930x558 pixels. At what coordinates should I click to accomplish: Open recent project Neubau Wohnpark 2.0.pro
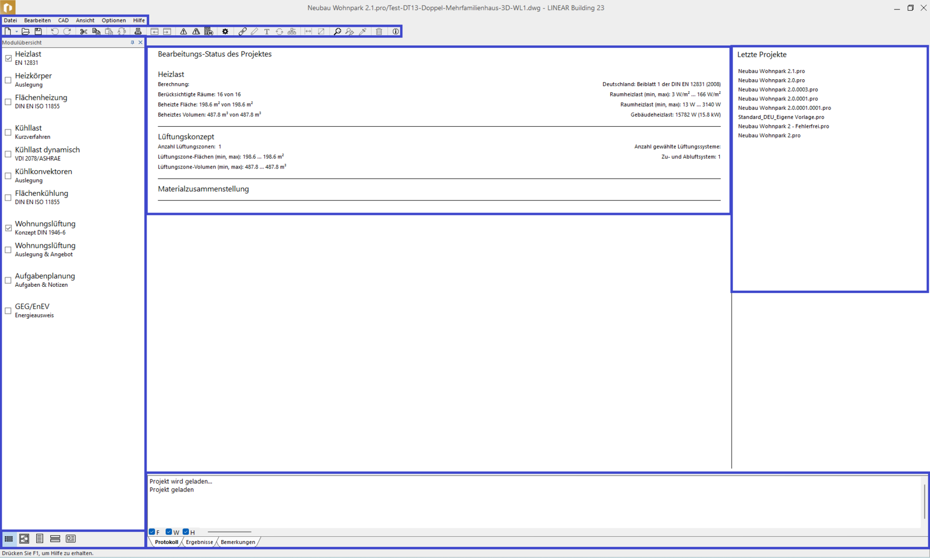tap(771, 80)
